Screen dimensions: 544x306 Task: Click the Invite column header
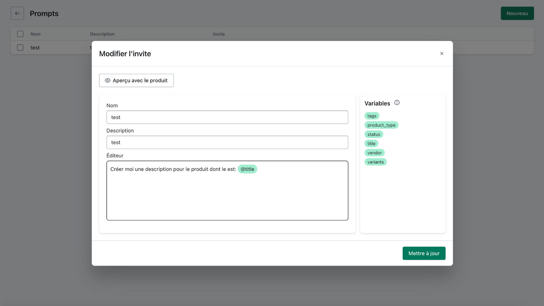point(219,34)
